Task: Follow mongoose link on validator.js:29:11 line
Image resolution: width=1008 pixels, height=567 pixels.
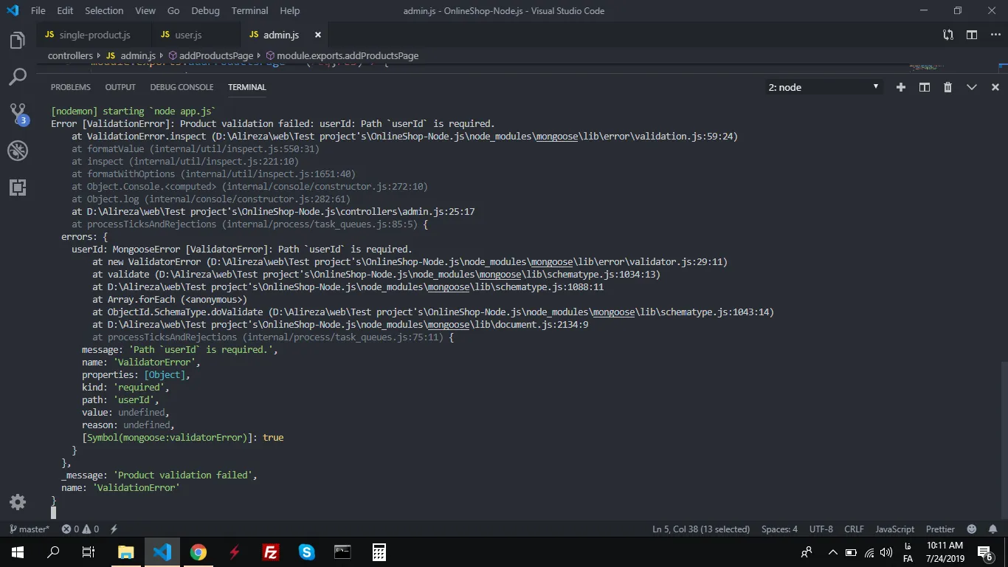Action: tap(552, 262)
